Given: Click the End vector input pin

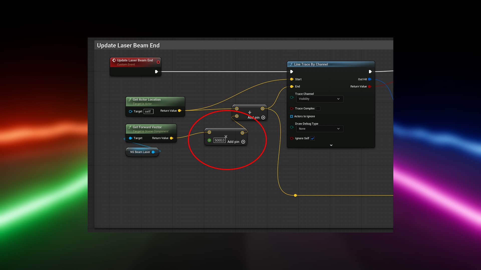Looking at the screenshot, I should pos(292,86).
